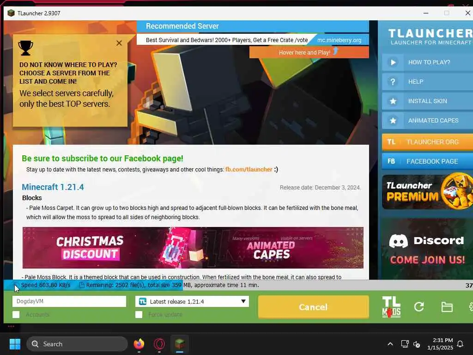
Task: Open Opera browser from the taskbar
Action: point(159,344)
